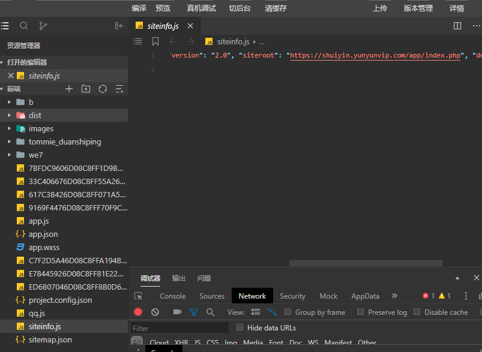Click the clear network log icon

tap(155, 312)
